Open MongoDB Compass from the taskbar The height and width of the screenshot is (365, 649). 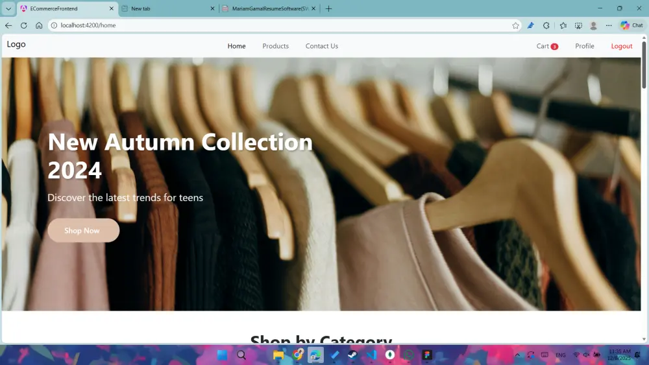click(390, 355)
